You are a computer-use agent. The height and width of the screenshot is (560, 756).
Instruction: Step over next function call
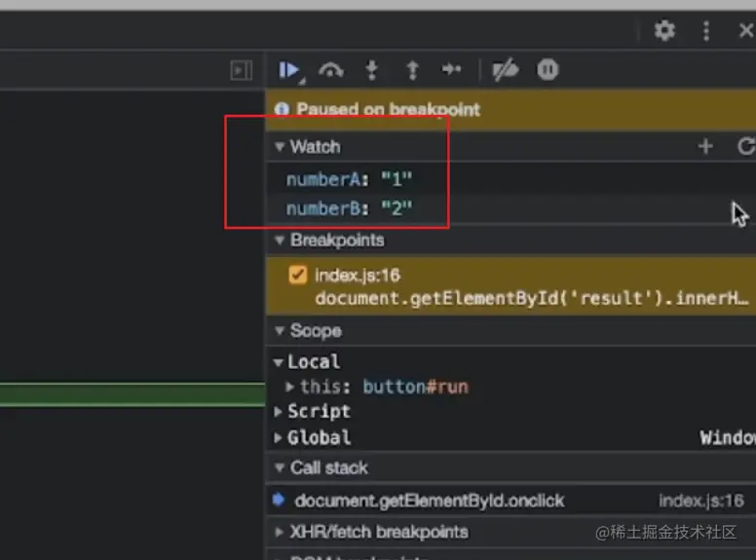[x=331, y=70]
